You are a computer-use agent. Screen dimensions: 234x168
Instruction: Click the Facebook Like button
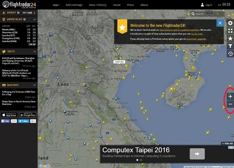point(5,121)
